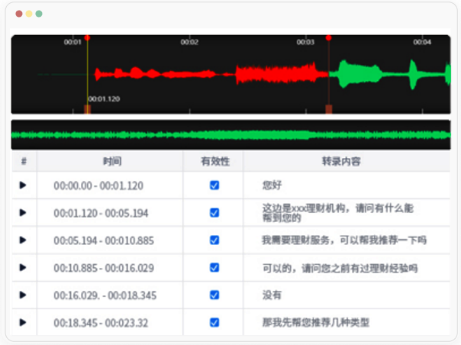Click the transcript 可以的，请问您之前有过理财经验吗
This screenshot has height=345, width=461.
click(x=340, y=268)
